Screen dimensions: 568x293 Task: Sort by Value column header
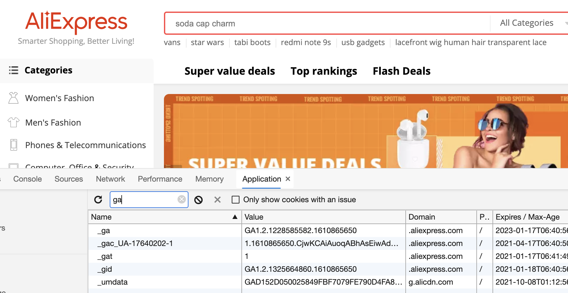coord(324,217)
